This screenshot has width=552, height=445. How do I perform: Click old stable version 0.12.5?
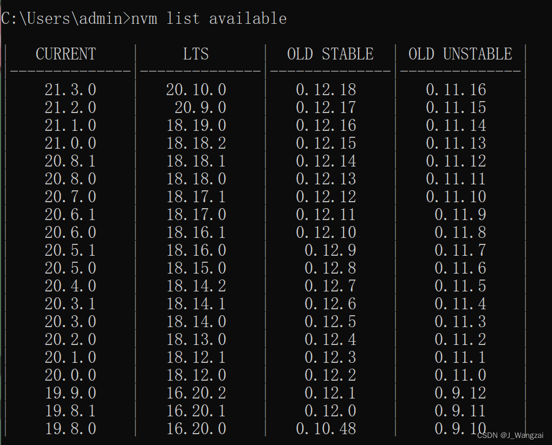pyautogui.click(x=330, y=322)
